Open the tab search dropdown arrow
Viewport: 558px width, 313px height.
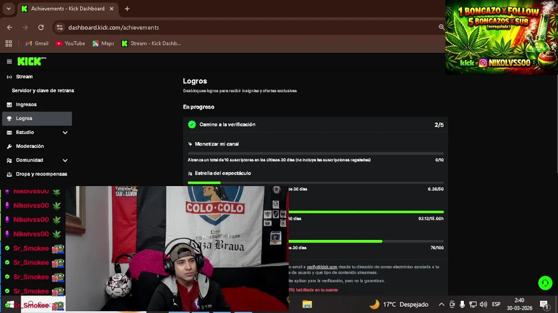point(8,9)
